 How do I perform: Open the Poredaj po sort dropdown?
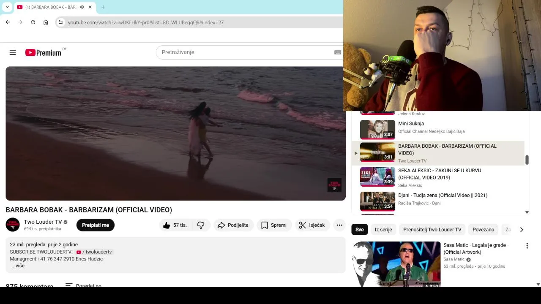pos(84,285)
